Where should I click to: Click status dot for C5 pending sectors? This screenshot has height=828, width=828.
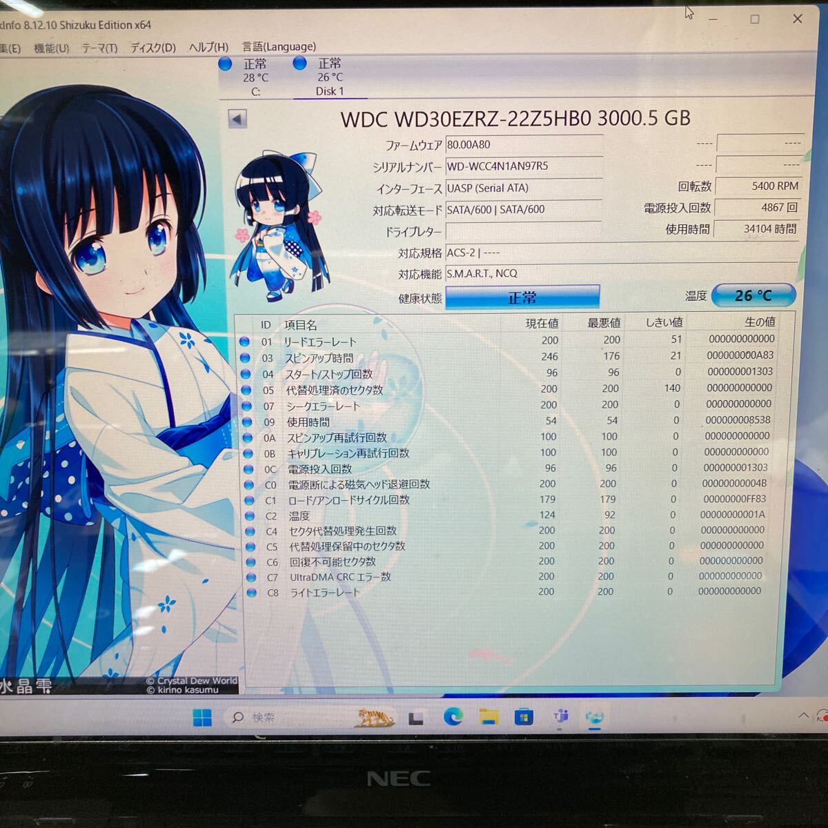point(251,546)
